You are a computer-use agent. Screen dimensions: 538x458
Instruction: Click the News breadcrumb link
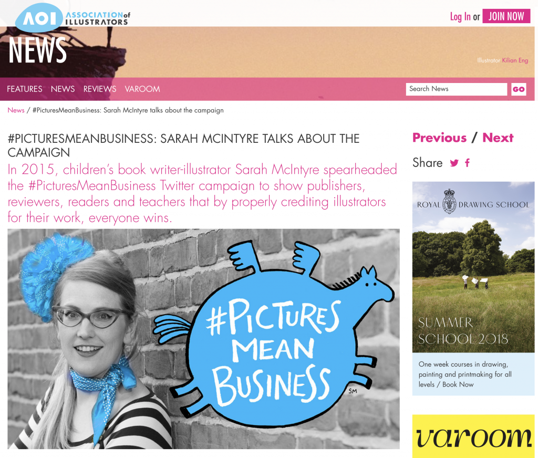click(16, 110)
